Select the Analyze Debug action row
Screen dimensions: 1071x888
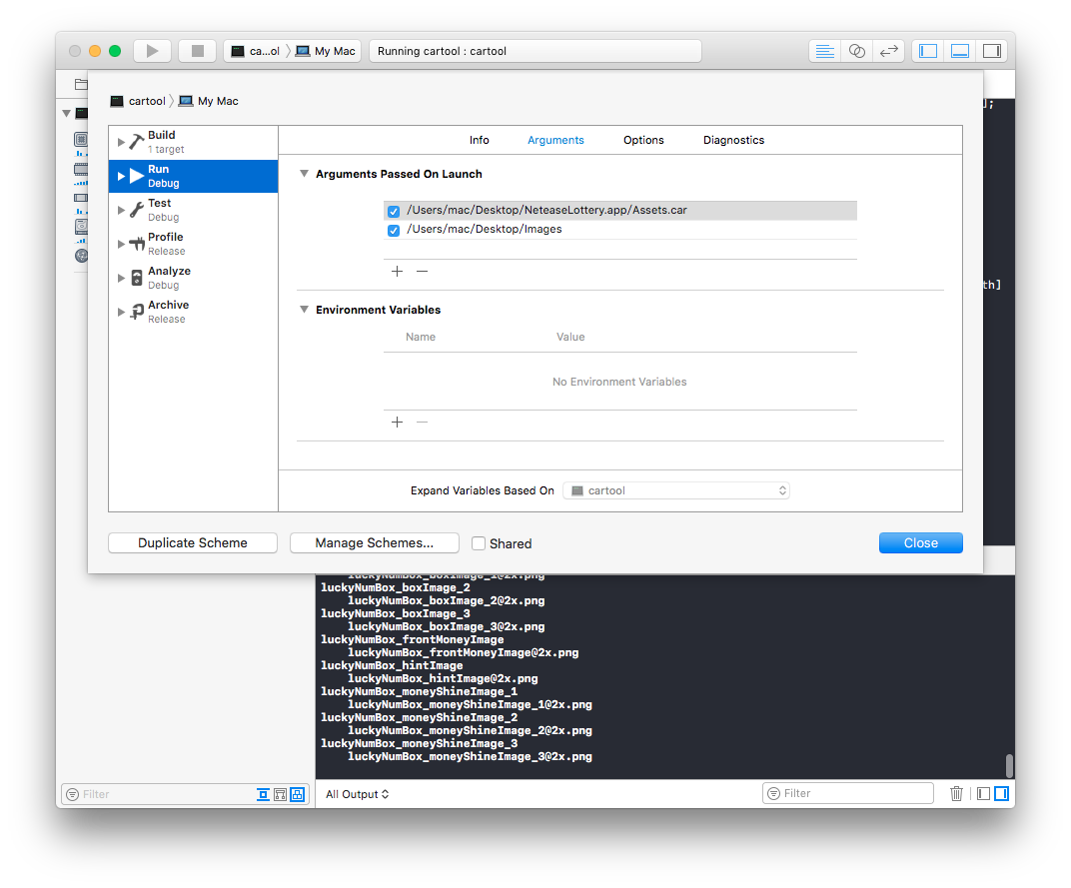pyautogui.click(x=193, y=278)
